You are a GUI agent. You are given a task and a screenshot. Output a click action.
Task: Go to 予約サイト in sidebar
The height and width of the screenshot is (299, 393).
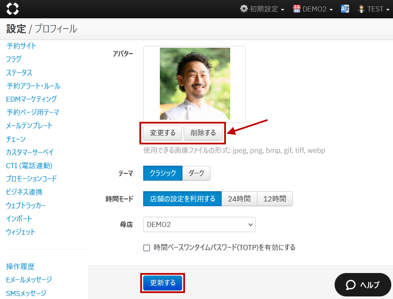tap(21, 46)
